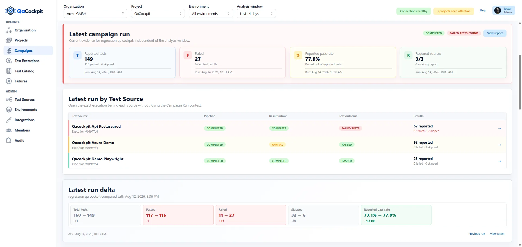The image size is (522, 247).
Task: Open Qacockpit Azure Demo row arrow
Action: point(499,145)
